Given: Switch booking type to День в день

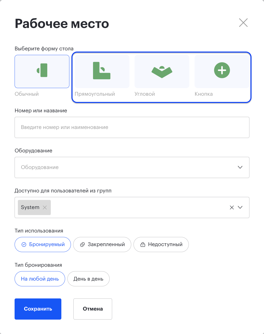Looking at the screenshot, I should [89, 279].
